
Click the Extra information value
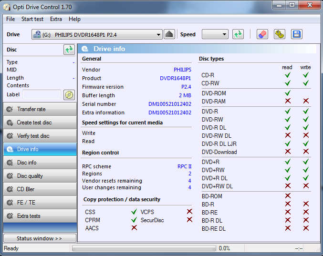coord(170,113)
